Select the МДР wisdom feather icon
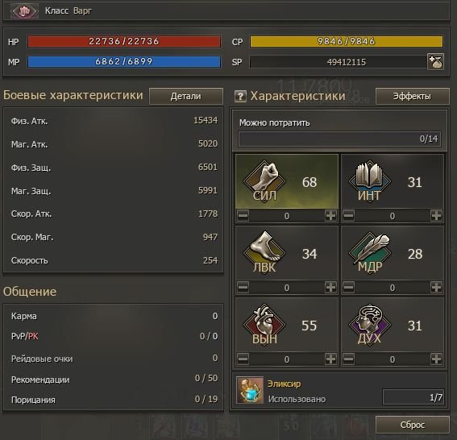457x440 pixels. point(370,251)
